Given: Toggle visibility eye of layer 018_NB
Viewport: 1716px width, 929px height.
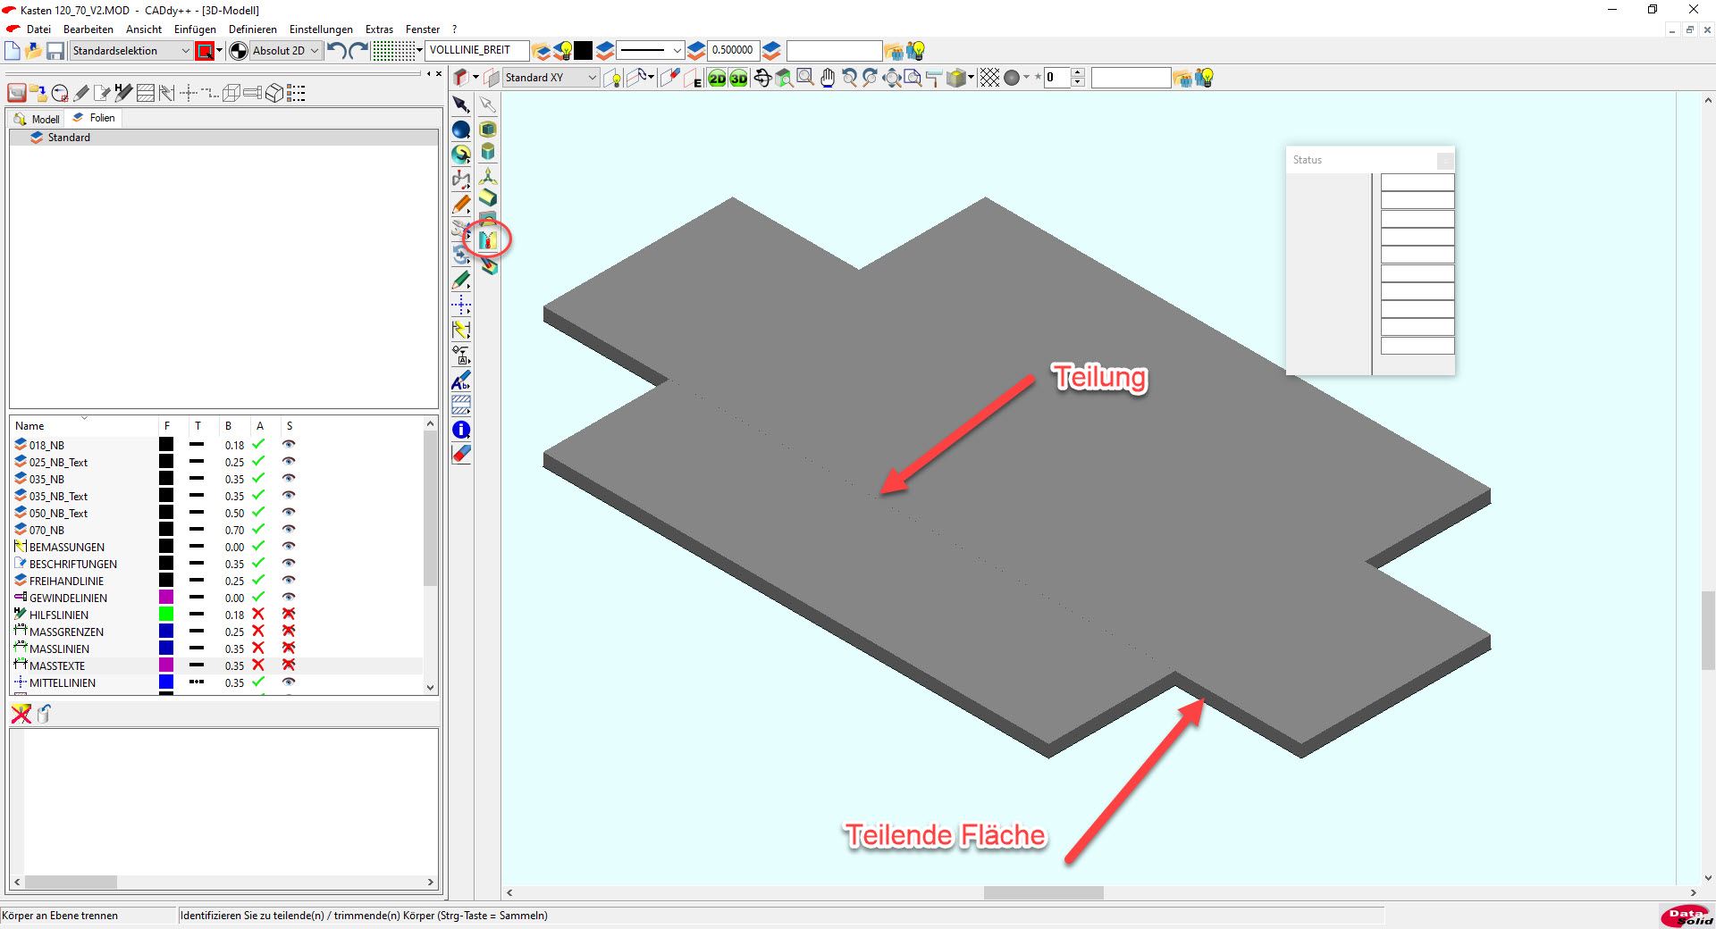Looking at the screenshot, I should pos(289,445).
